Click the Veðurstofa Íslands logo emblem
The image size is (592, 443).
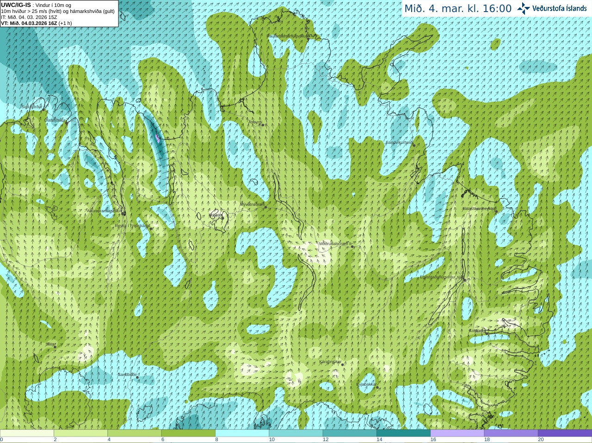point(524,8)
